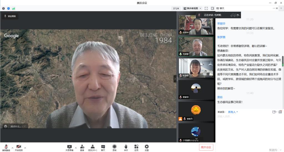Screen dimensions: 284x152
Task: Collapse the participant video strip
Action: [x=175, y=79]
